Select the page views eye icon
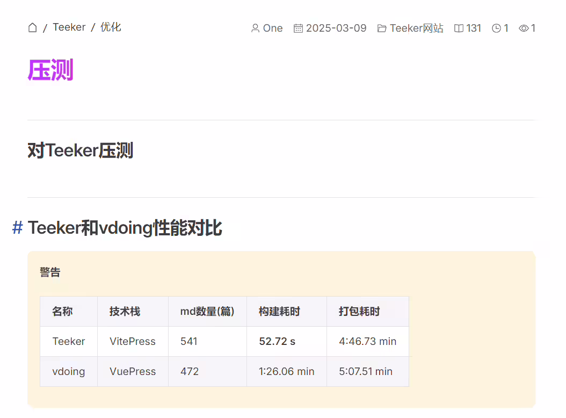The image size is (566, 418). click(524, 28)
